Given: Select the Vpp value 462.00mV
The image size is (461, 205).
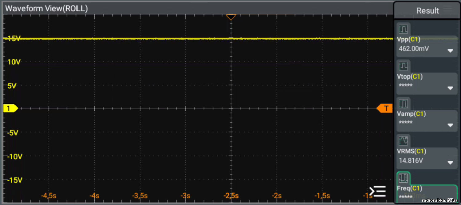Looking at the screenshot, I should pos(414,48).
